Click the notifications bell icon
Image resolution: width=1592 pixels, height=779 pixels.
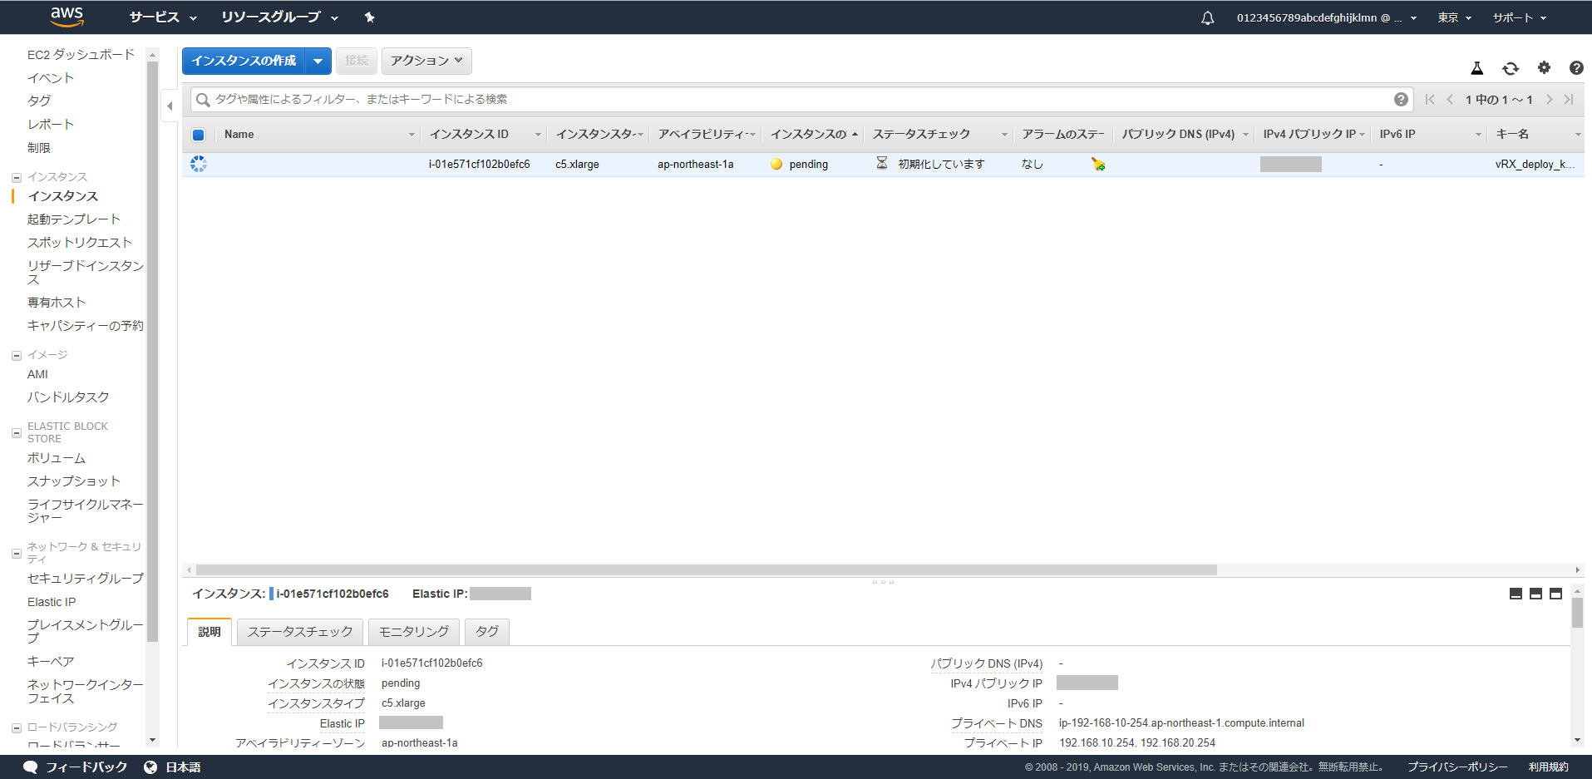1207,17
